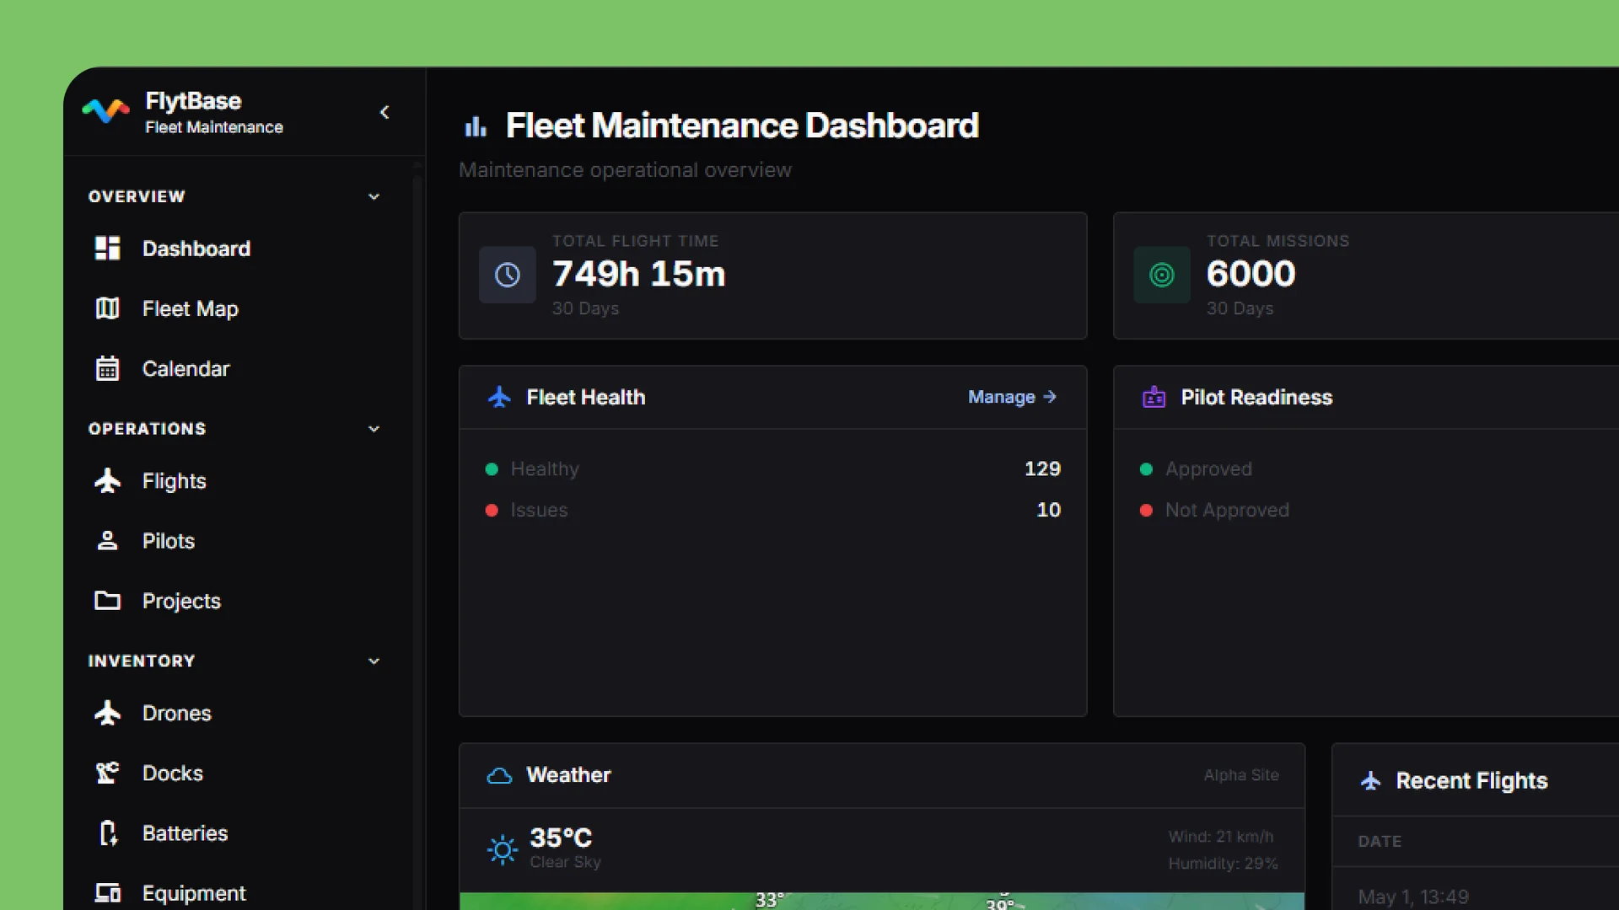Click the May 1, 13:49 flight entry
1619x910 pixels.
[1413, 897]
